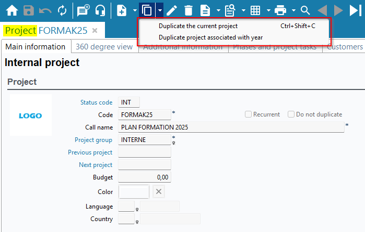Image resolution: width=365 pixels, height=232 pixels.
Task: Click the trash delete icon
Action: [x=188, y=10]
